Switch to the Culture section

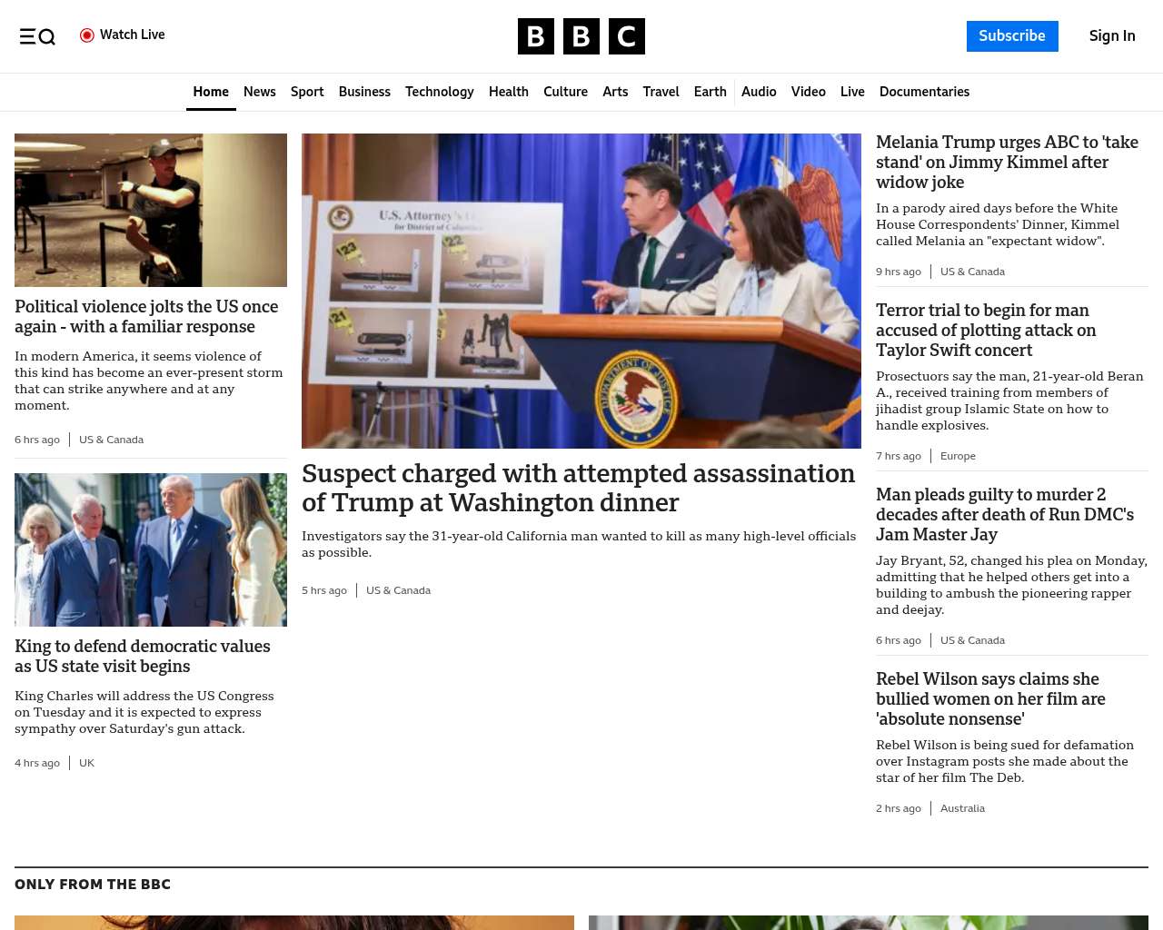click(565, 92)
